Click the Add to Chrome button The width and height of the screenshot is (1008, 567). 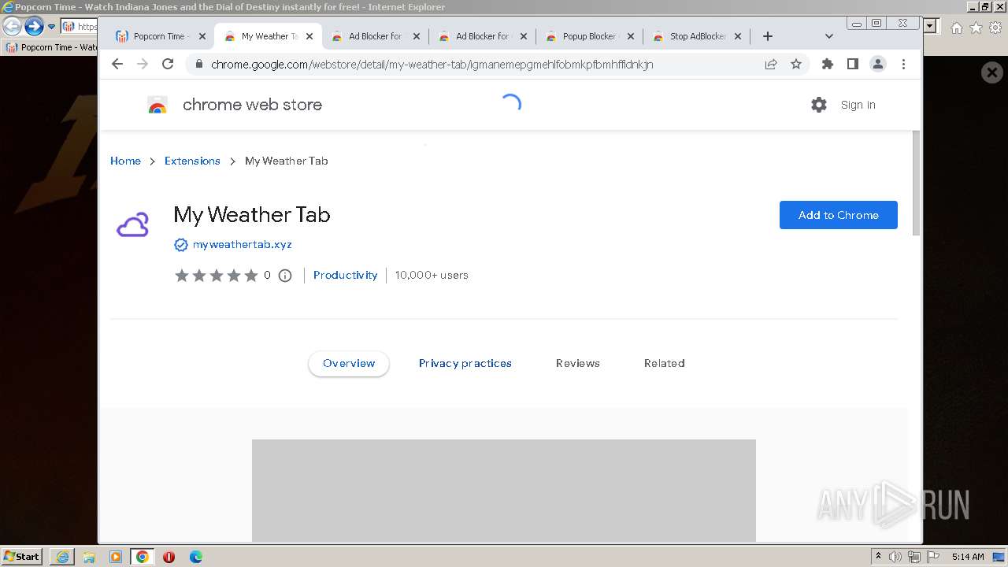coord(838,215)
